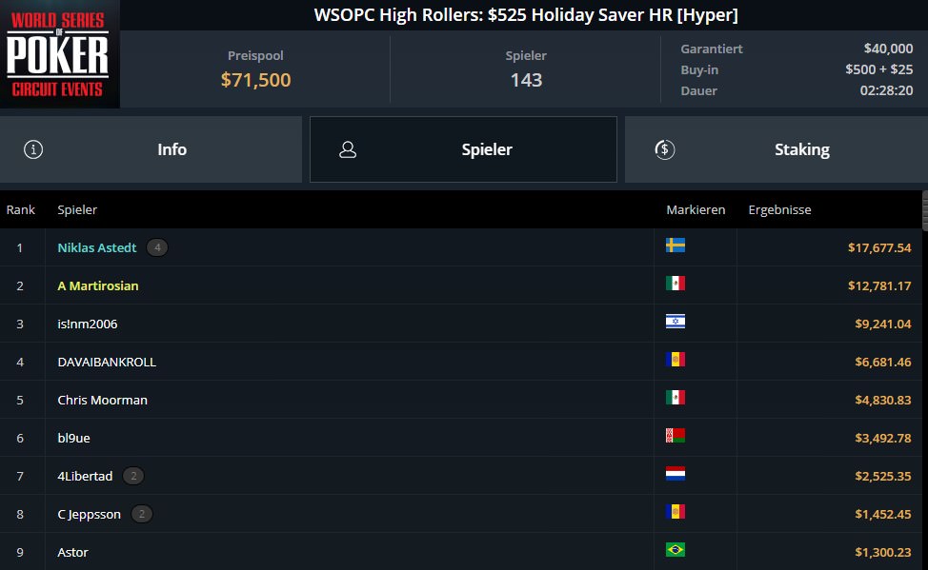Click Niklas Astedt's Swedish flag
The width and height of the screenshot is (928, 570).
point(676,246)
